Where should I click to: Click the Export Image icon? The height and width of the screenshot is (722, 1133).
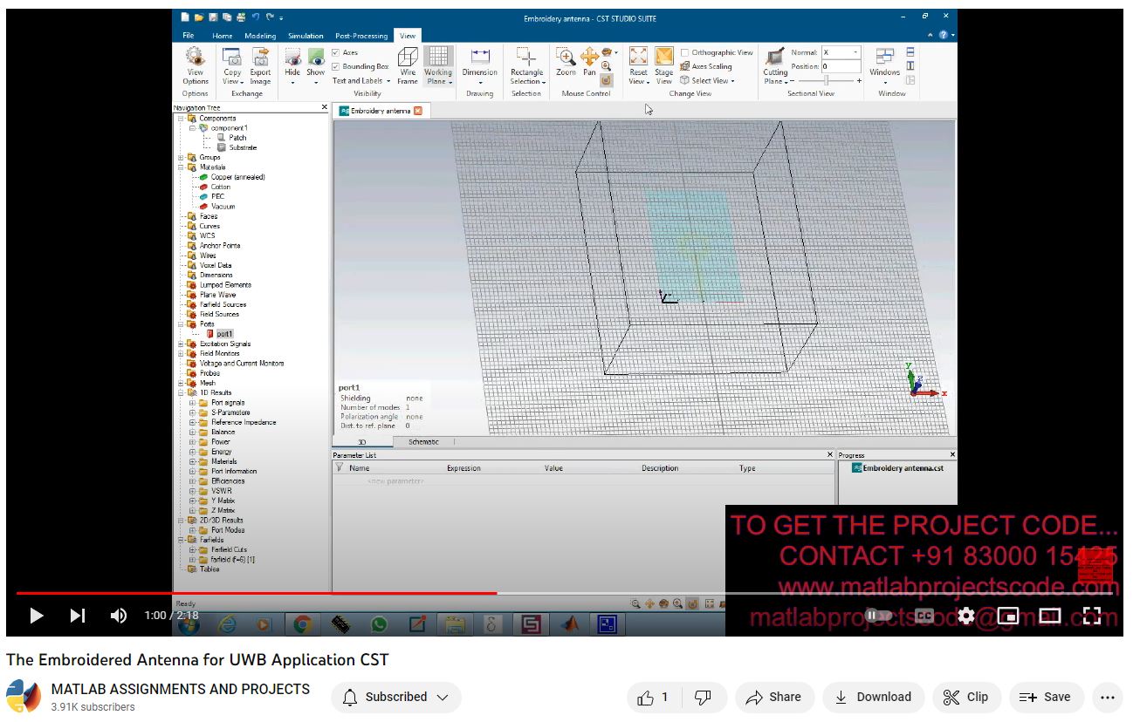(x=260, y=58)
